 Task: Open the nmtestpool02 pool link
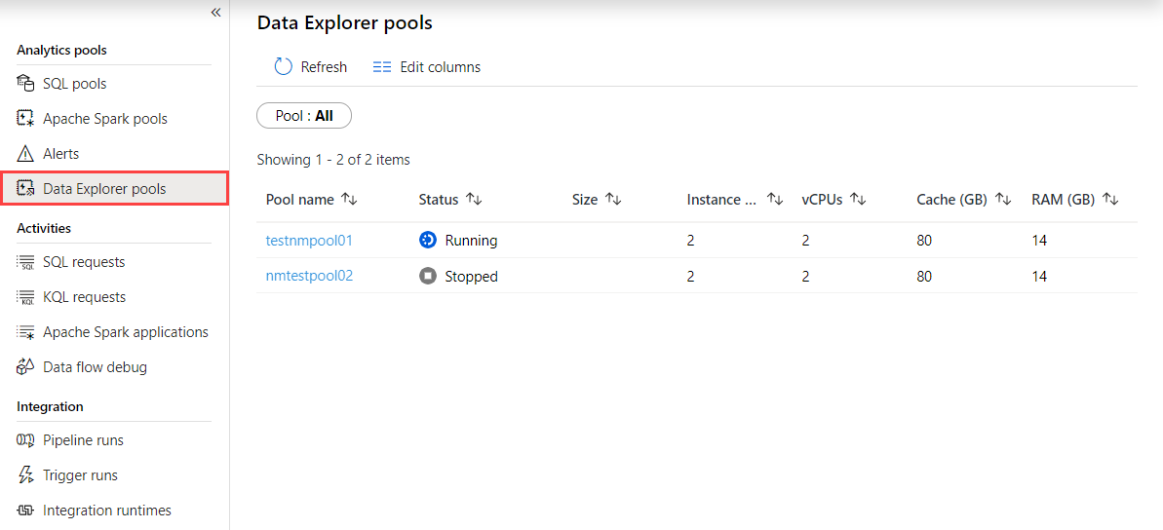click(x=309, y=276)
